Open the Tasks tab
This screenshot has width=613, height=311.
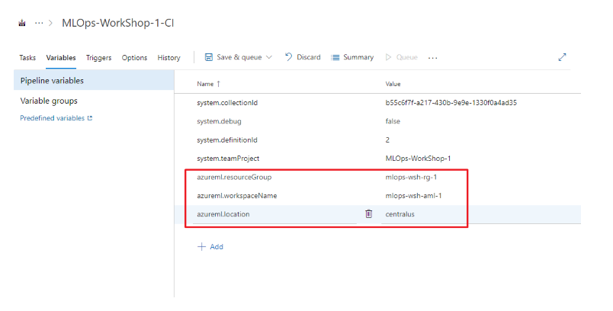point(27,58)
